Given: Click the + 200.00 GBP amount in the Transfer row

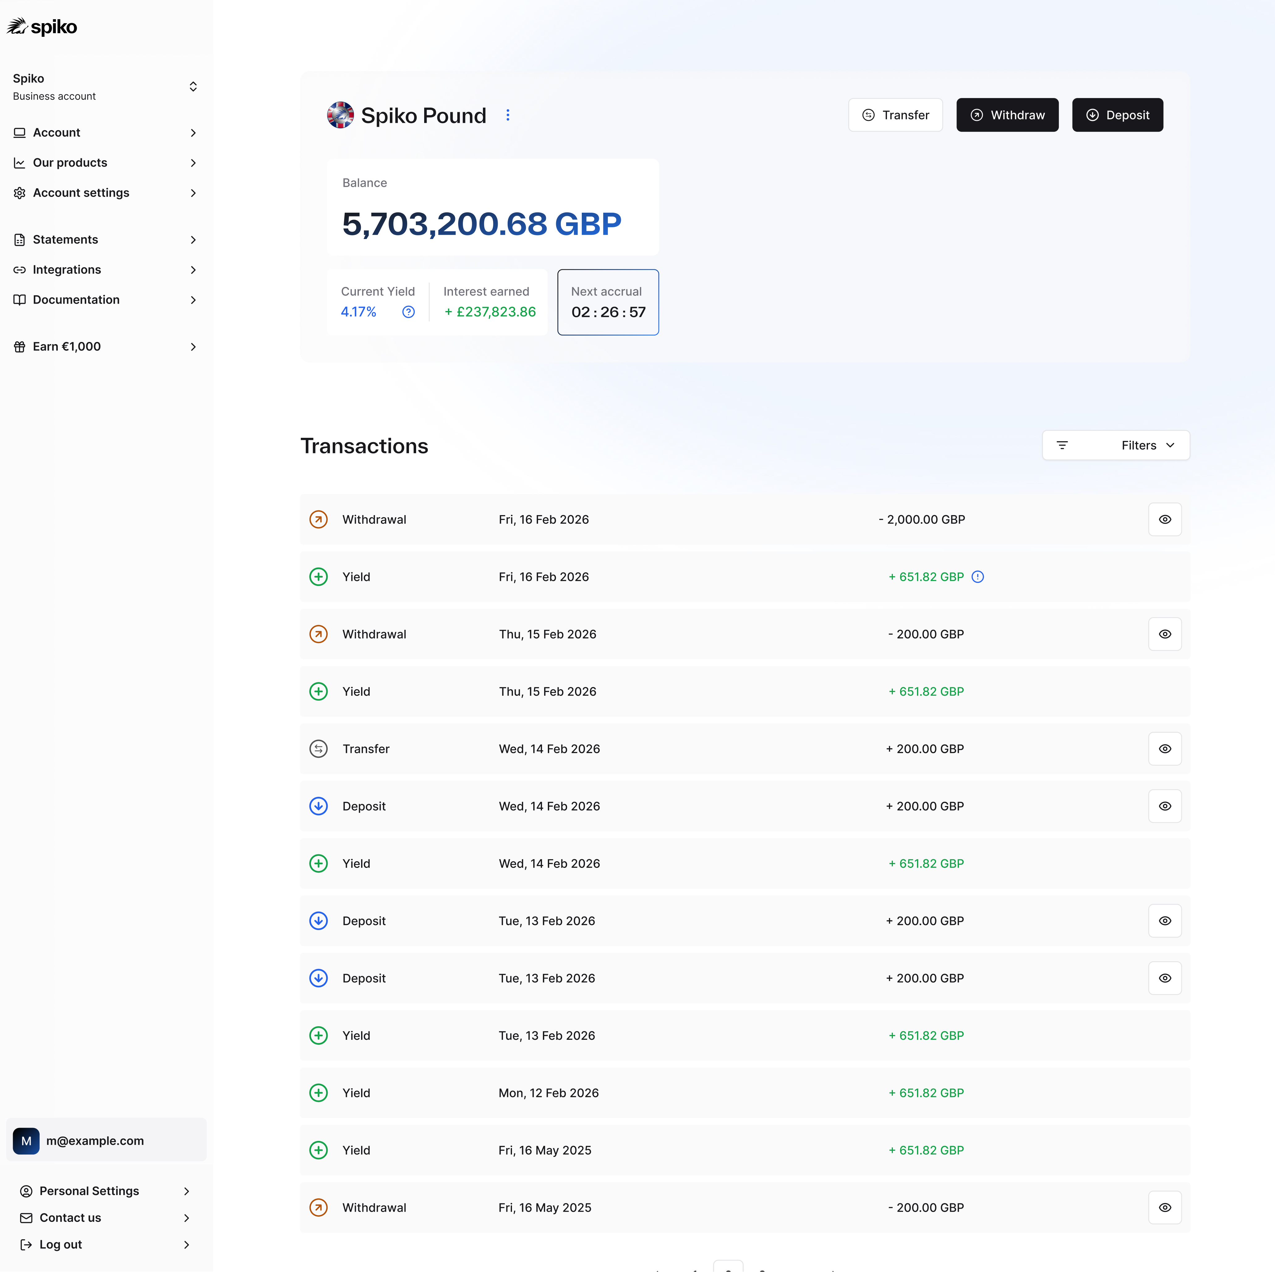Looking at the screenshot, I should (925, 749).
